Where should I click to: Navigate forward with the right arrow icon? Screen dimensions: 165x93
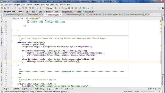(40, 8)
